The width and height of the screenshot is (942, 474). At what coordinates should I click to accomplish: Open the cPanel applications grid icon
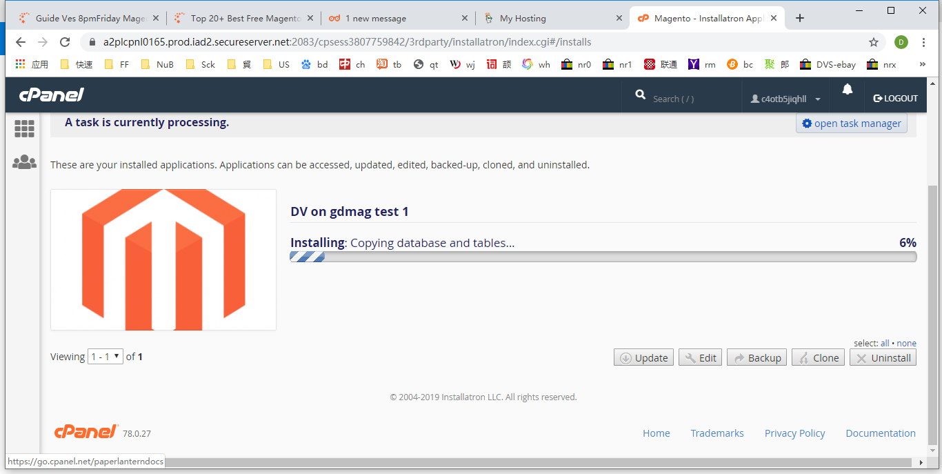24,128
